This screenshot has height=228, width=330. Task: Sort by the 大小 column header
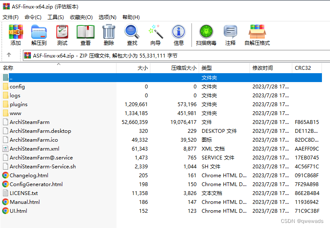coord(133,68)
